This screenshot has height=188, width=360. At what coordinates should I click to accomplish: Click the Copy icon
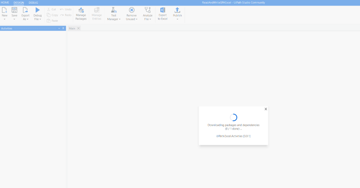(x=48, y=15)
